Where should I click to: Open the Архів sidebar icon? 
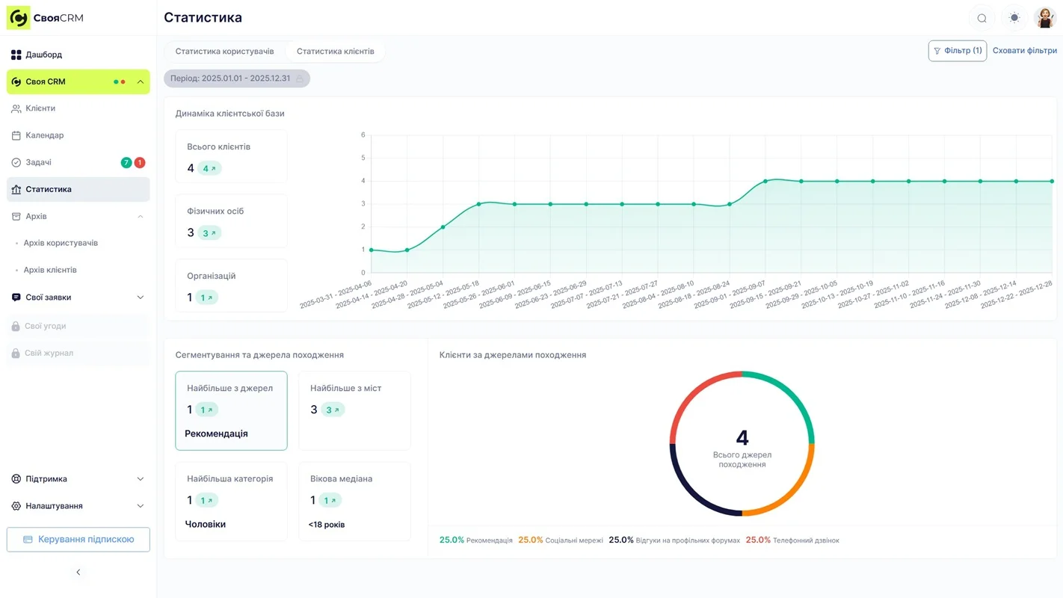pos(16,216)
